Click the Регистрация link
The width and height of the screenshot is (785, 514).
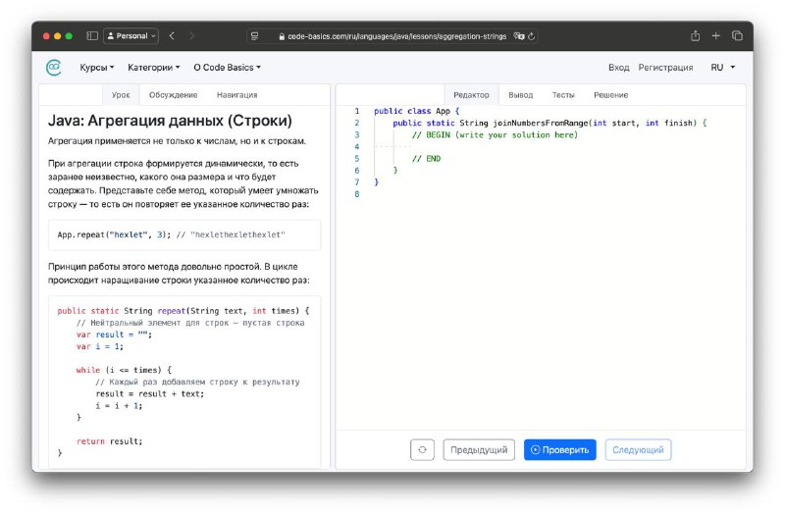pyautogui.click(x=665, y=67)
